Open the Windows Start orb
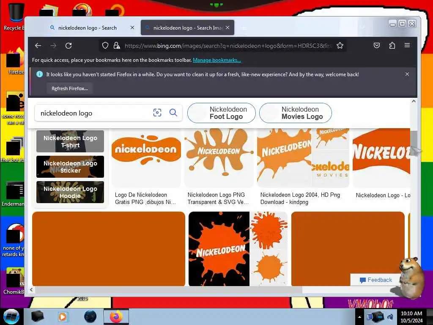Screen dimensions: 433x325 tap(11, 317)
